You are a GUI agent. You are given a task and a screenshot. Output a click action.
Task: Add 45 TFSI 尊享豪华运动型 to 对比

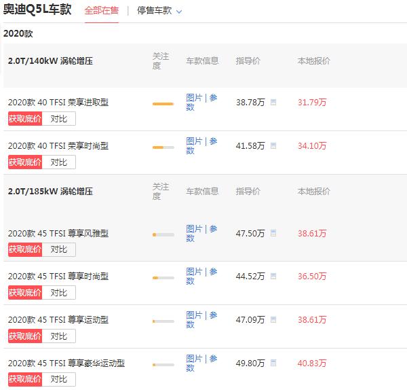pyautogui.click(x=59, y=379)
